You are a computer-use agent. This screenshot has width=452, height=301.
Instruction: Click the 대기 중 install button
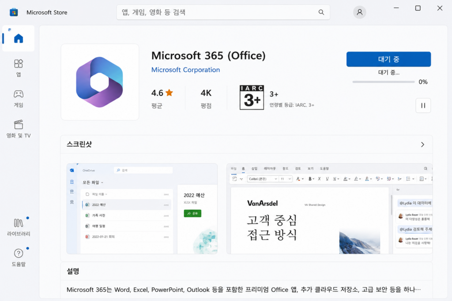pos(388,59)
